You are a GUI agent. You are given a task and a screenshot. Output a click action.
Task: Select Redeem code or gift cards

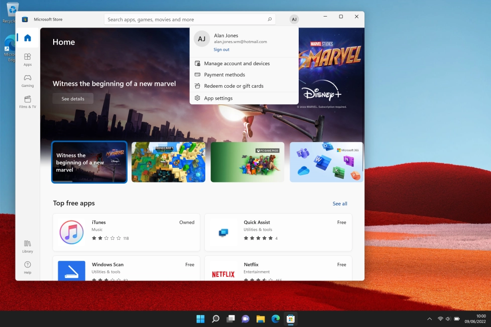[233, 86]
